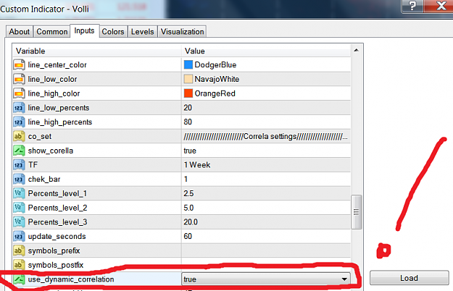Image resolution: width=453 pixels, height=291 pixels.
Task: Click the color icon beside line_high_color
Action: pyautogui.click(x=19, y=93)
